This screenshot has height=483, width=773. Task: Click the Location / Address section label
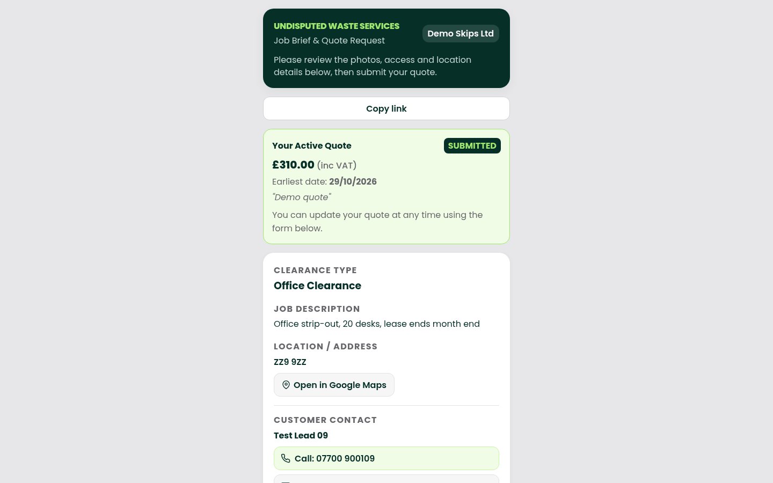pos(325,346)
